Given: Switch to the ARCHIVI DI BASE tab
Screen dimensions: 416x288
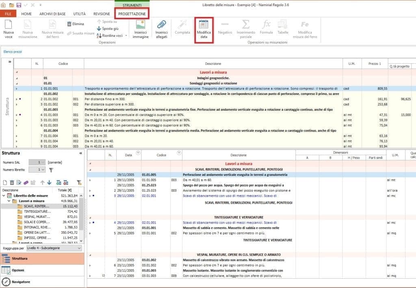Looking at the screenshot, I should (52, 14).
